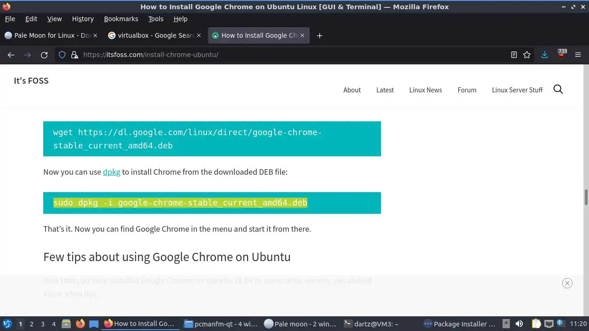Open the clipboard manager tray icon
The image size is (589, 331).
(537, 324)
